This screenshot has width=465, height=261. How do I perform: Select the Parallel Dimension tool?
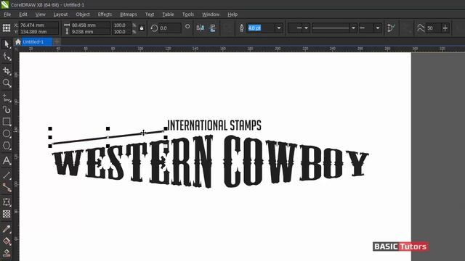[7, 175]
